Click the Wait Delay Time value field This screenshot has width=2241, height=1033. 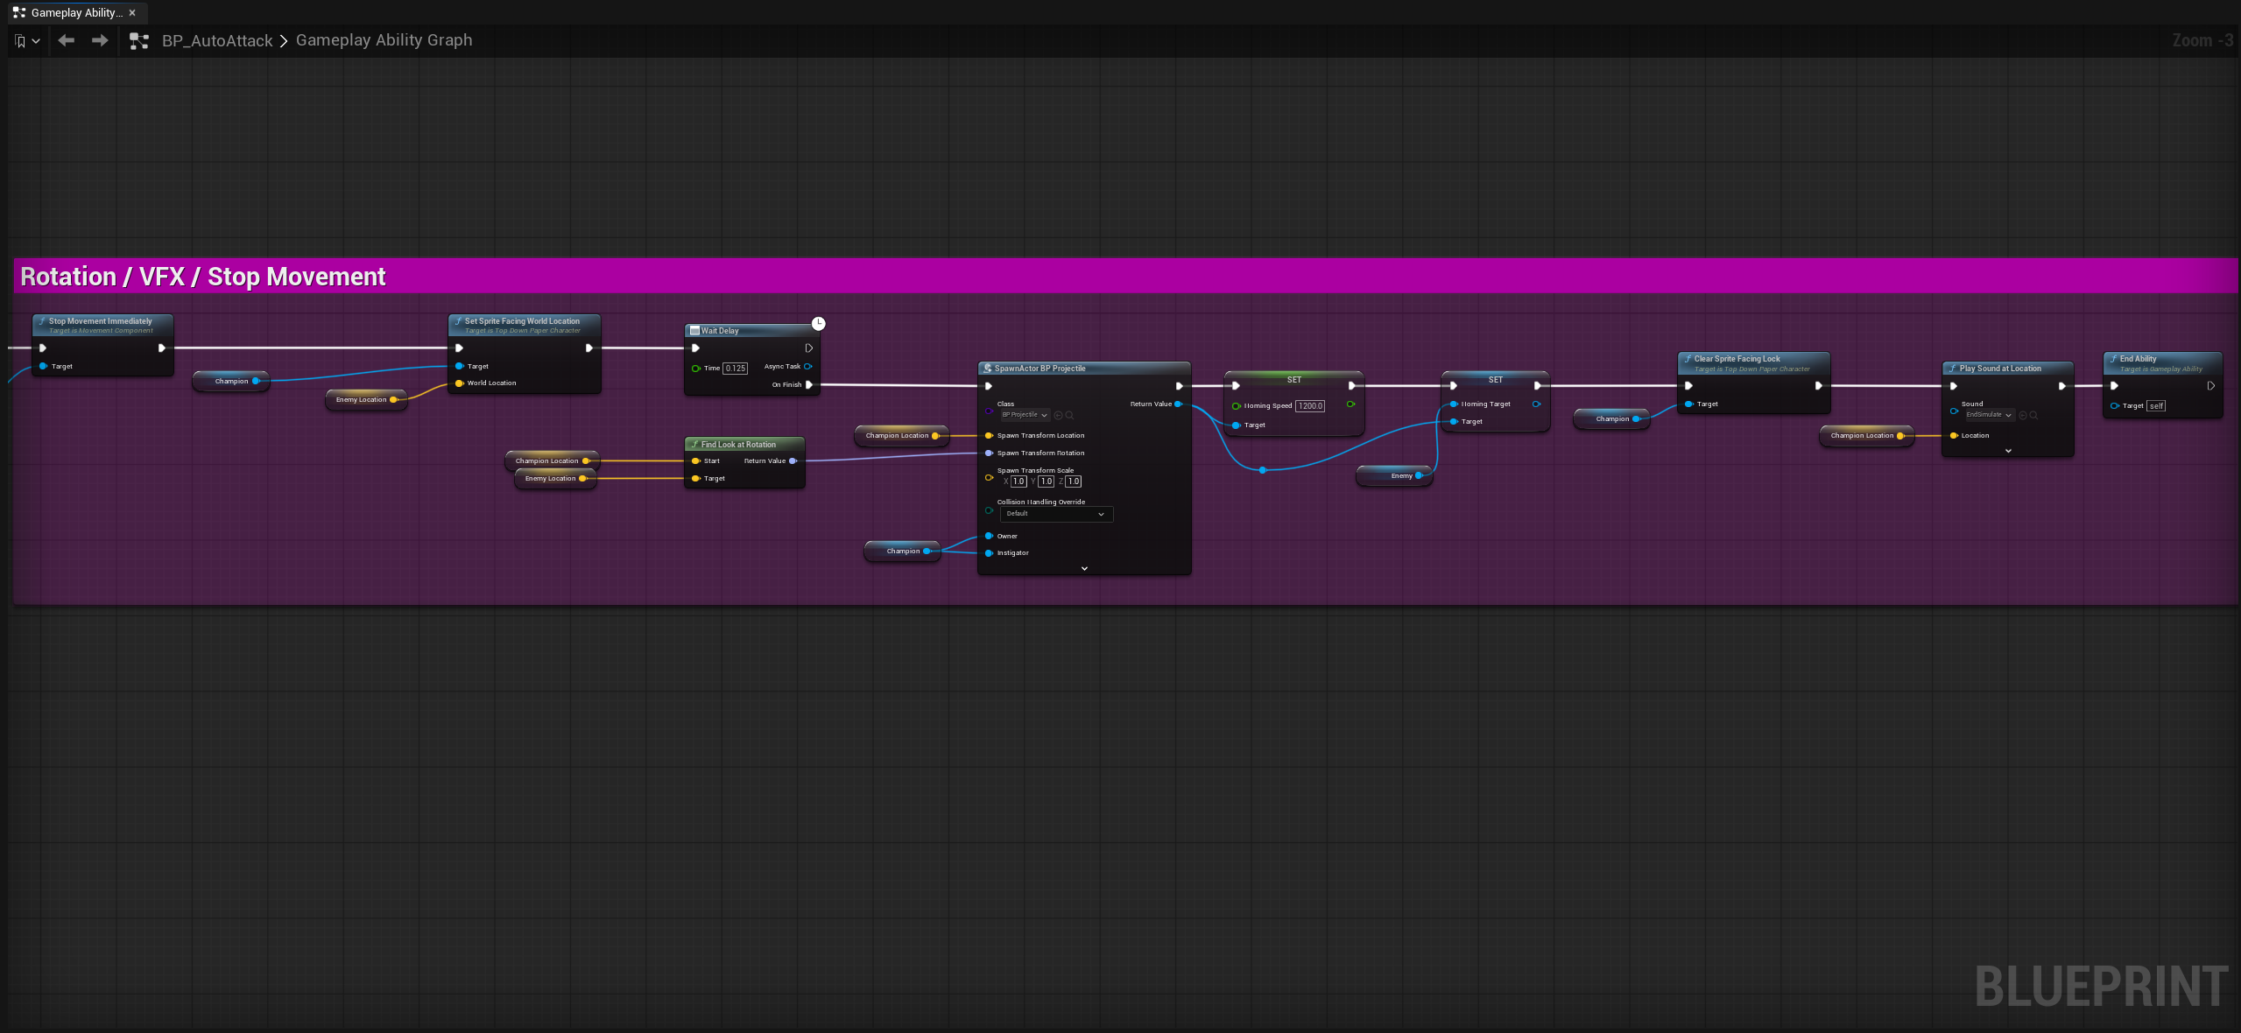point(736,369)
